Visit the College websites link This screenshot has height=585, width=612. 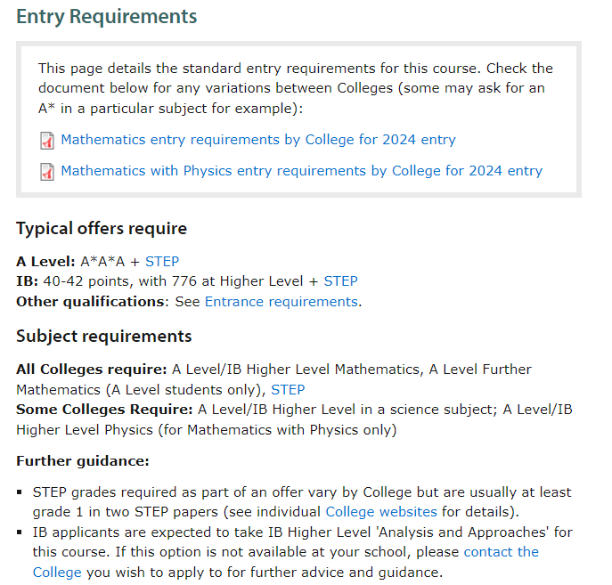tap(381, 512)
